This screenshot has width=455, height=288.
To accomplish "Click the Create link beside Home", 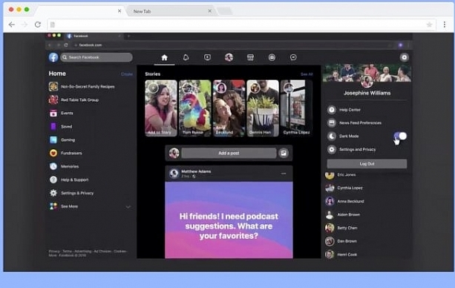I will [127, 74].
